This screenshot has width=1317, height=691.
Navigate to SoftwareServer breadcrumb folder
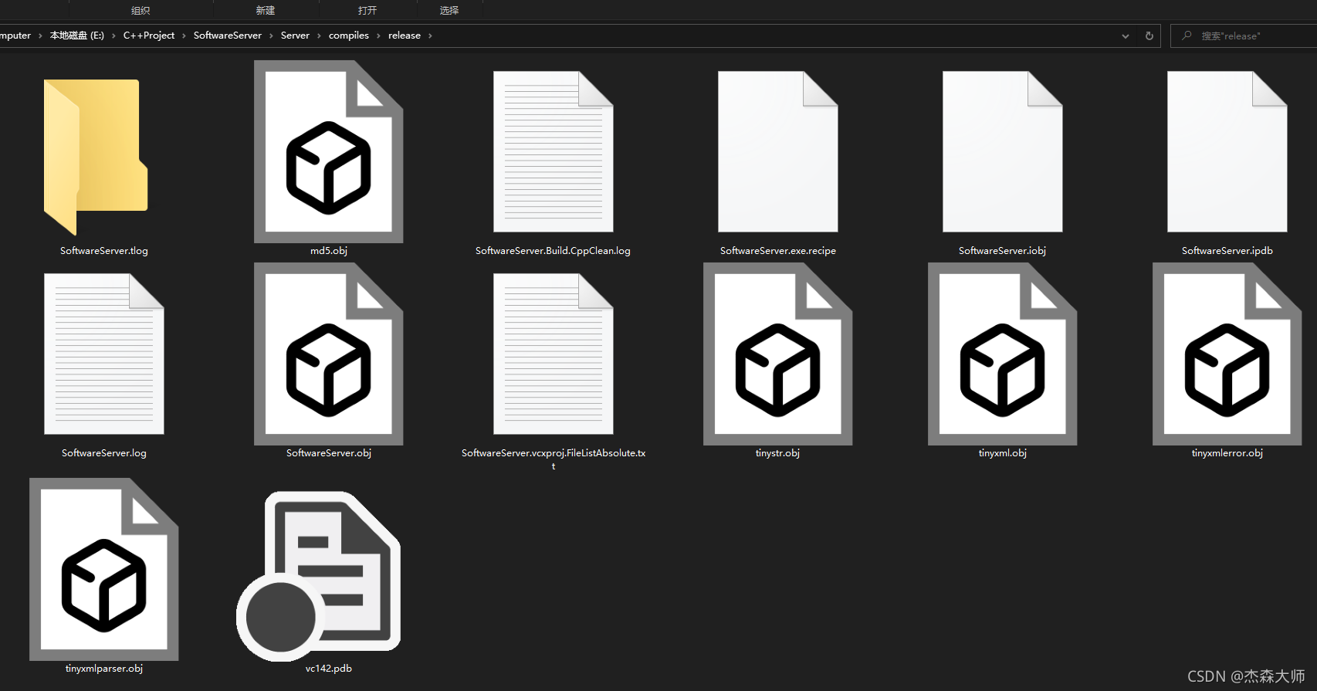[x=228, y=36]
